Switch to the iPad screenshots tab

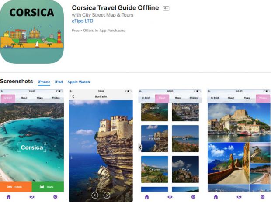coord(59,82)
